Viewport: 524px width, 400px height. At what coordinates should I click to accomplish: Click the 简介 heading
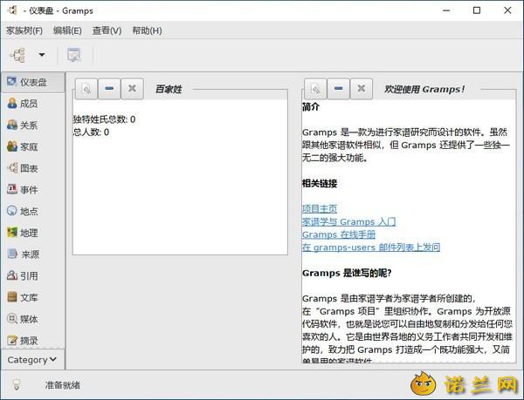[311, 107]
